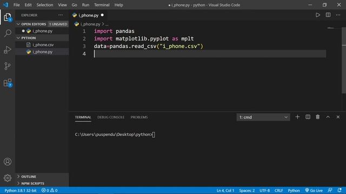Open the File menu

pyautogui.click(x=17, y=5)
